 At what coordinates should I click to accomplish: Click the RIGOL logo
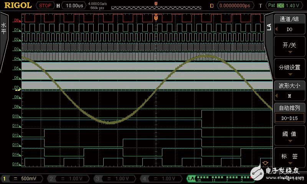point(17,6)
